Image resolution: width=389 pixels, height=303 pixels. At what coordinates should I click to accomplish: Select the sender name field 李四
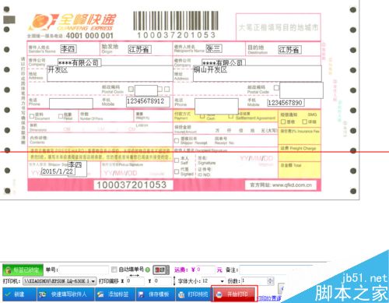[68, 48]
